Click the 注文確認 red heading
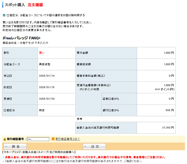 [x=35, y=5]
